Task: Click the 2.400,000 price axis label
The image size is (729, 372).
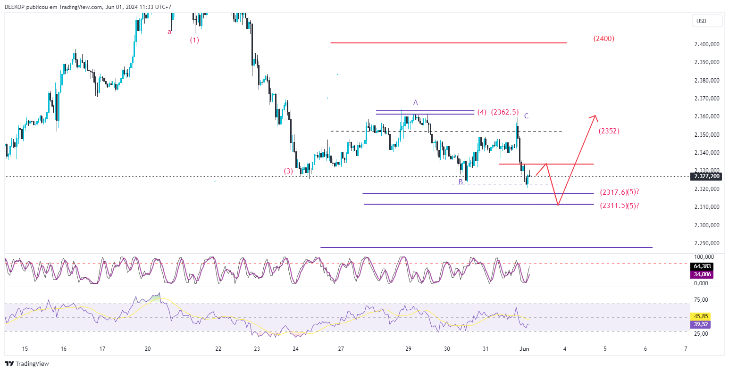Action: pyautogui.click(x=707, y=44)
